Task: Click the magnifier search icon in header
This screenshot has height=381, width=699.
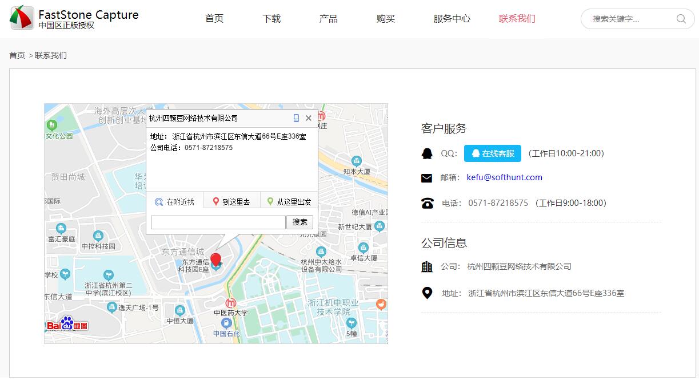Action: 681,19
